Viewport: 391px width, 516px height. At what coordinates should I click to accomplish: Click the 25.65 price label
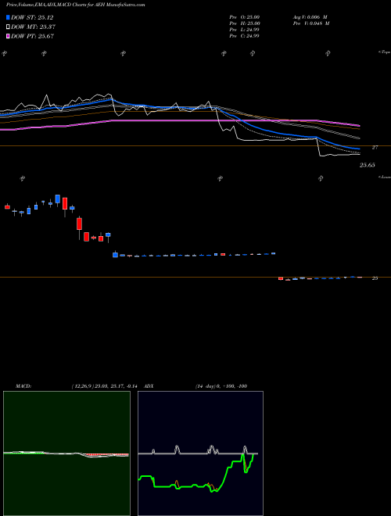tap(367, 165)
